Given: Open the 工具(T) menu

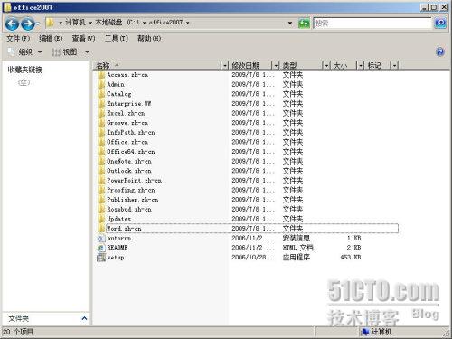Looking at the screenshot, I should [117, 39].
